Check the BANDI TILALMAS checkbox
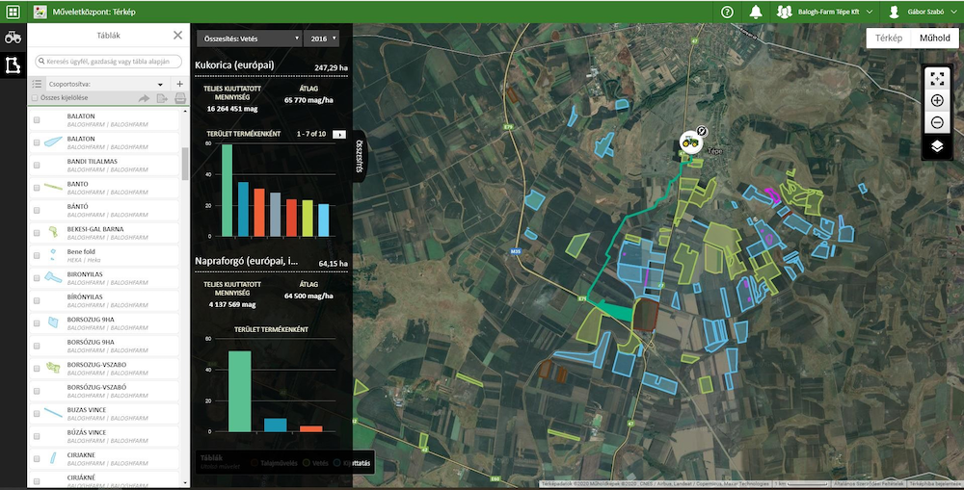 click(x=37, y=166)
